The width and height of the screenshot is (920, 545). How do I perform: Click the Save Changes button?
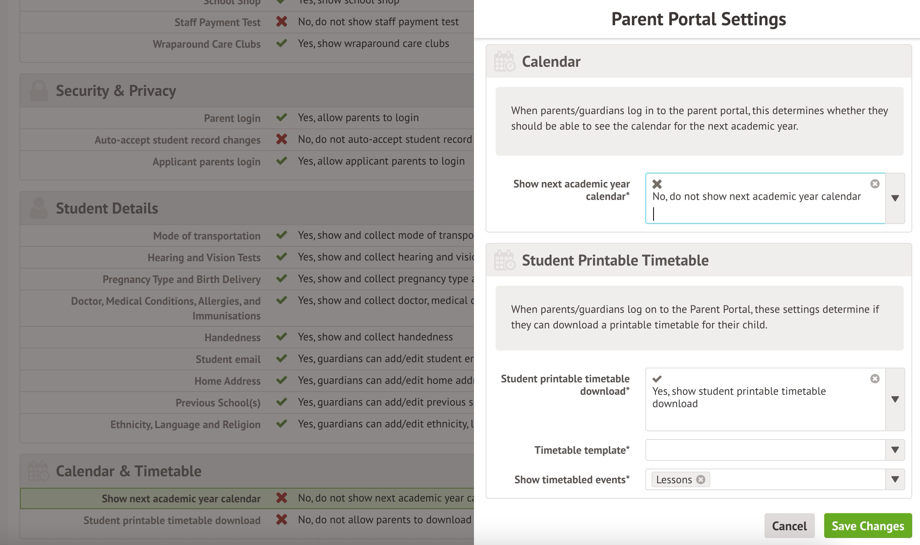[x=868, y=526]
